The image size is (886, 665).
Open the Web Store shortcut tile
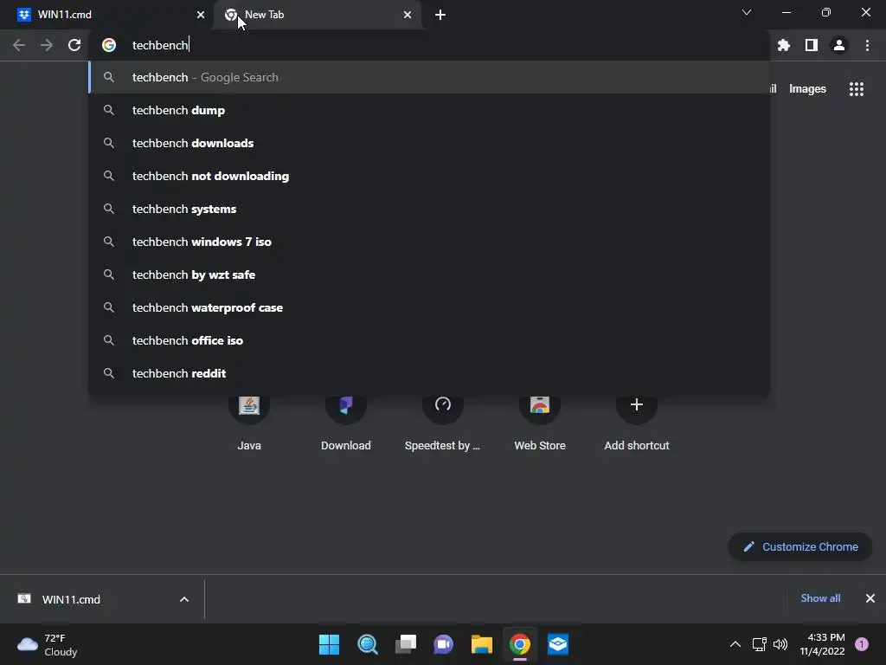(x=540, y=422)
